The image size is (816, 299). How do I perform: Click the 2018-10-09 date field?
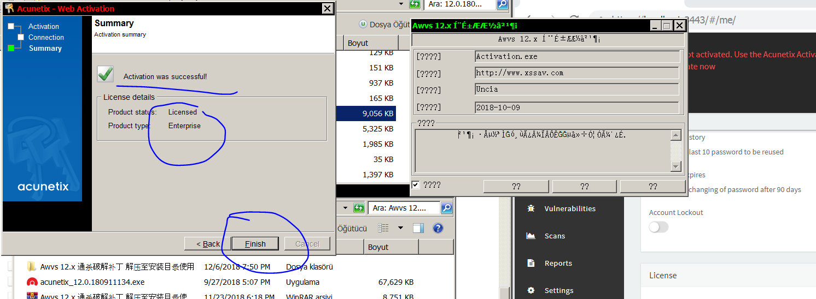click(577, 107)
